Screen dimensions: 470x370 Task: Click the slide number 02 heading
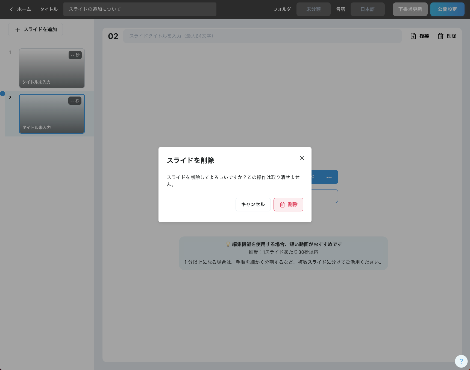tap(113, 36)
